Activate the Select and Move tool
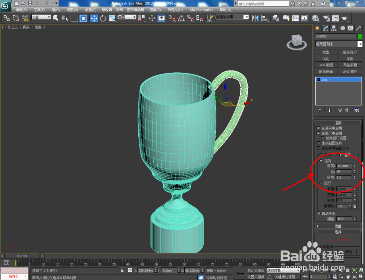 click(x=94, y=18)
